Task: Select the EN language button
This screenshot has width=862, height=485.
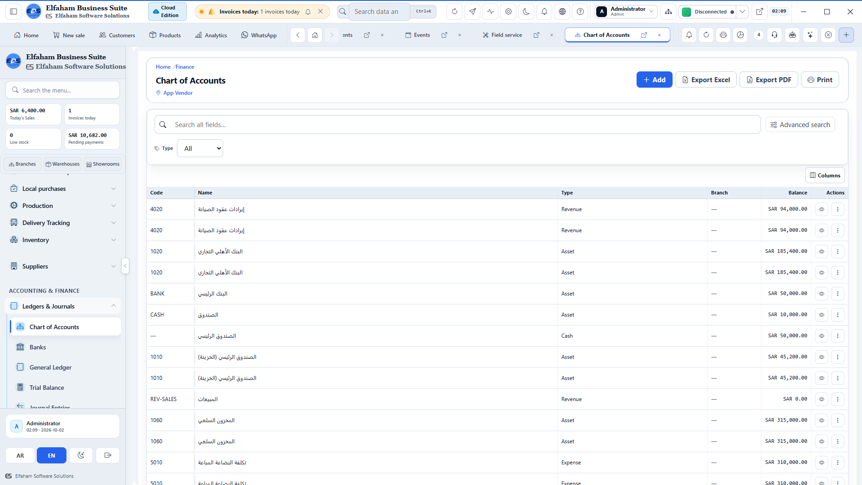Action: (52, 455)
